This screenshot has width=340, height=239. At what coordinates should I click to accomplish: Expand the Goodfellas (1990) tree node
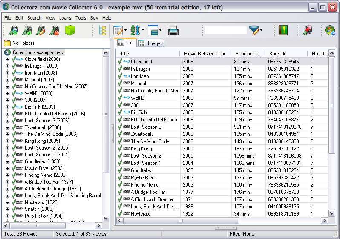pos(7,161)
